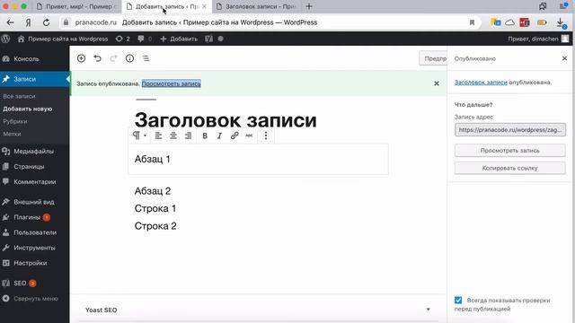The width and height of the screenshot is (575, 323).
Task: Click the add block plus icon
Action: pos(81,58)
